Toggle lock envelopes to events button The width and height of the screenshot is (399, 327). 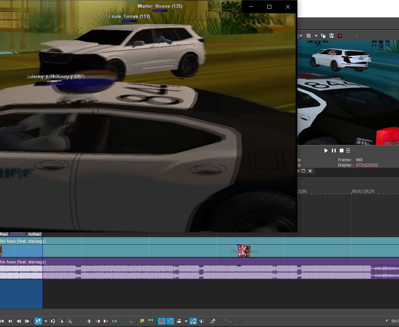point(193,321)
